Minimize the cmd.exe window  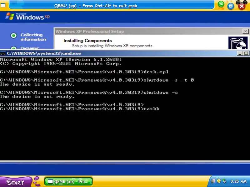tap(240, 53)
